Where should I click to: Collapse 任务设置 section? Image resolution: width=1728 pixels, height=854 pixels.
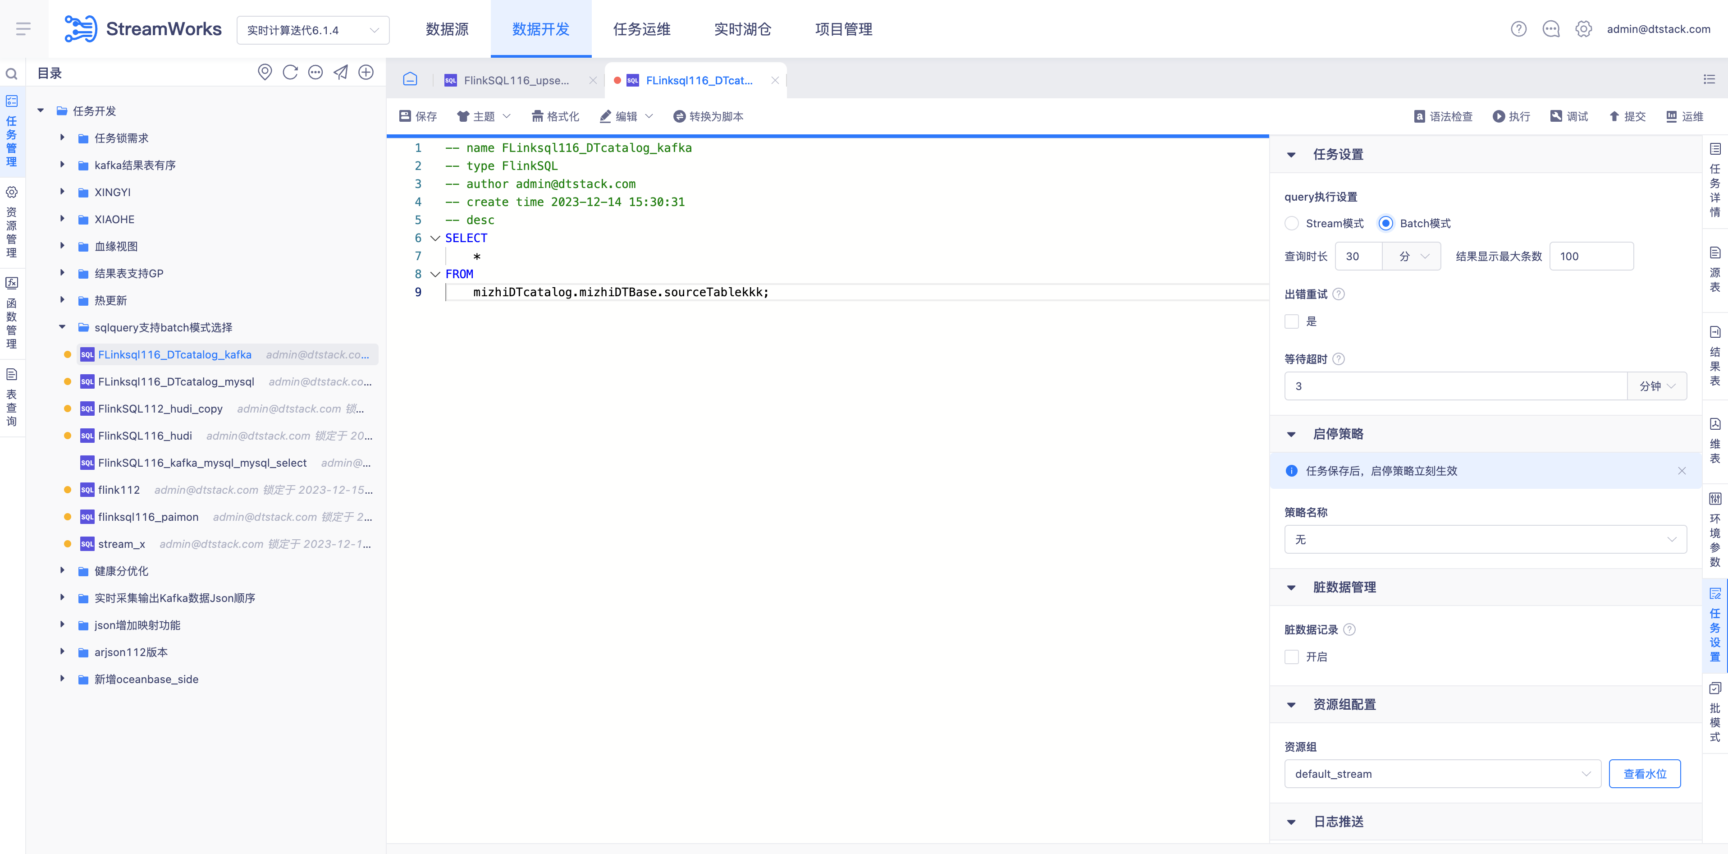(x=1291, y=154)
